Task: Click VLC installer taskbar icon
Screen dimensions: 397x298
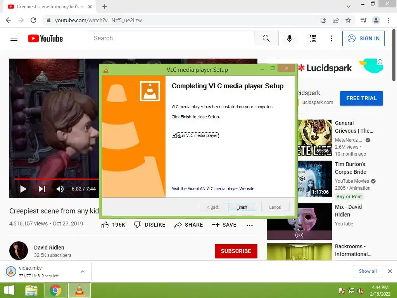Action: coord(79,290)
